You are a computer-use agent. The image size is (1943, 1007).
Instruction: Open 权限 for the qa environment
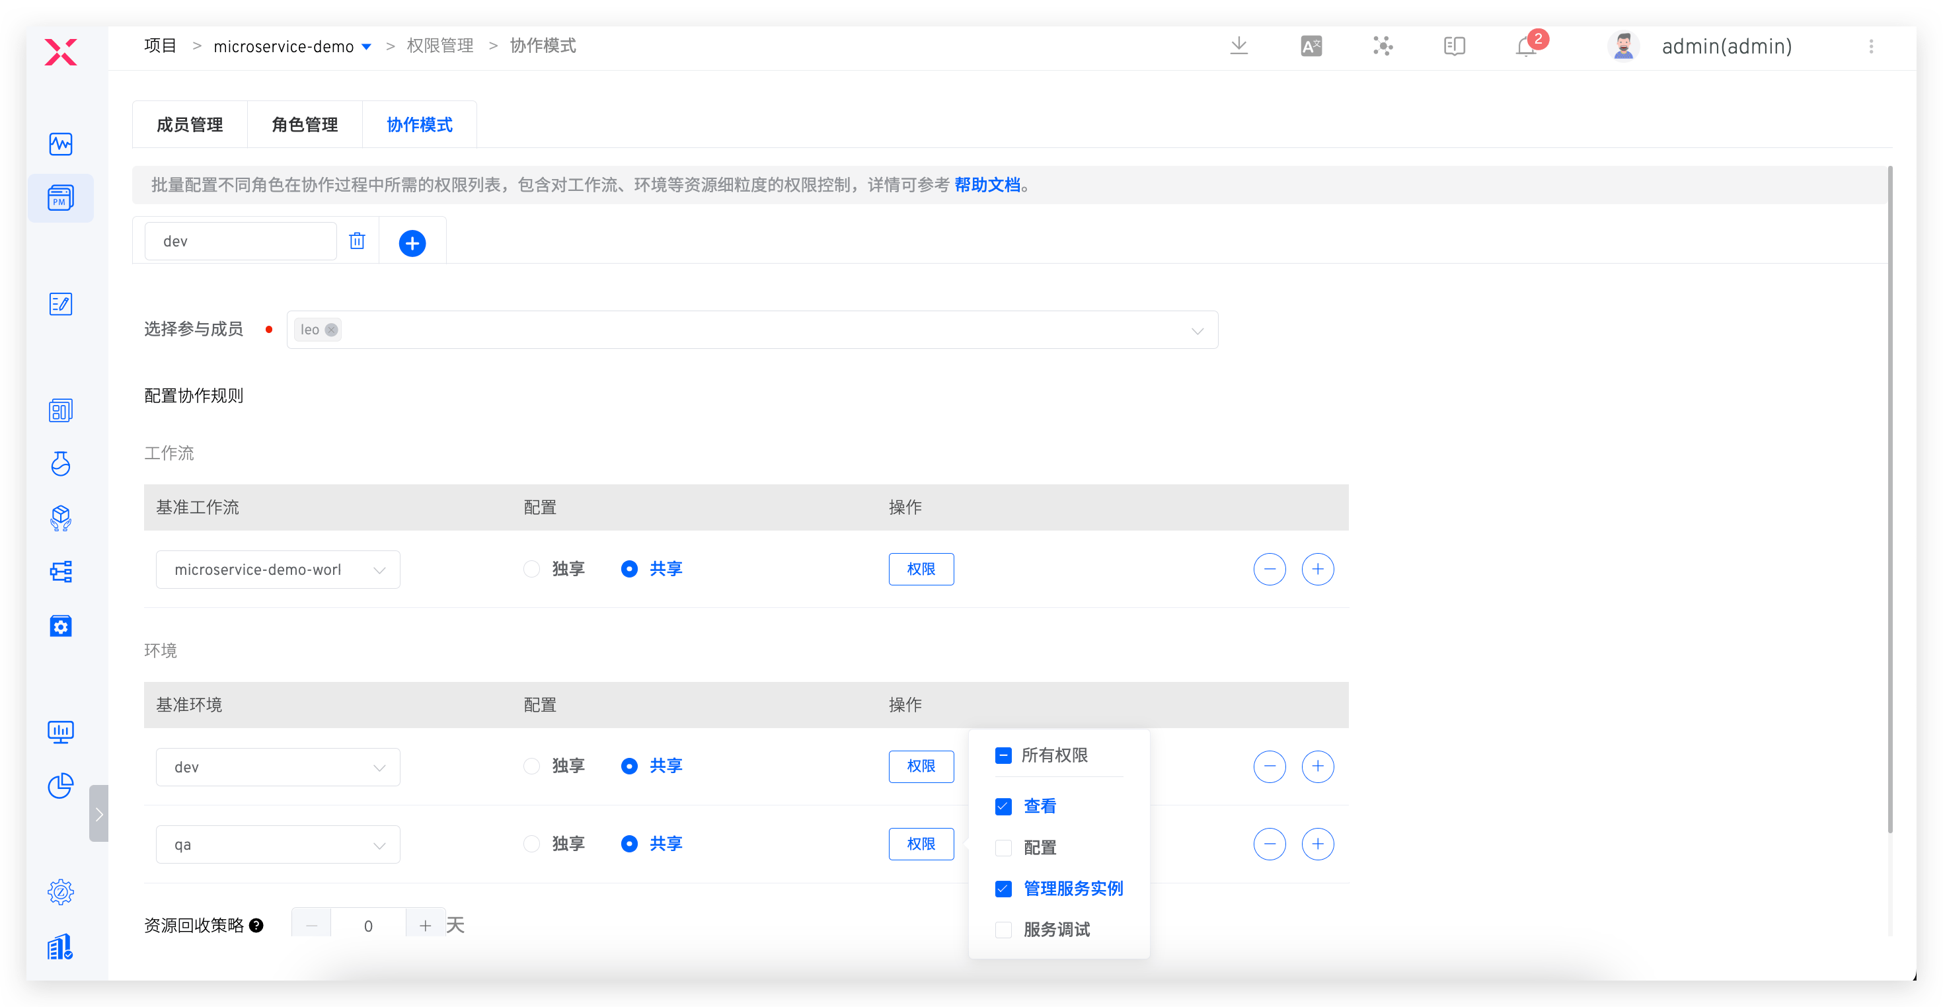(921, 843)
